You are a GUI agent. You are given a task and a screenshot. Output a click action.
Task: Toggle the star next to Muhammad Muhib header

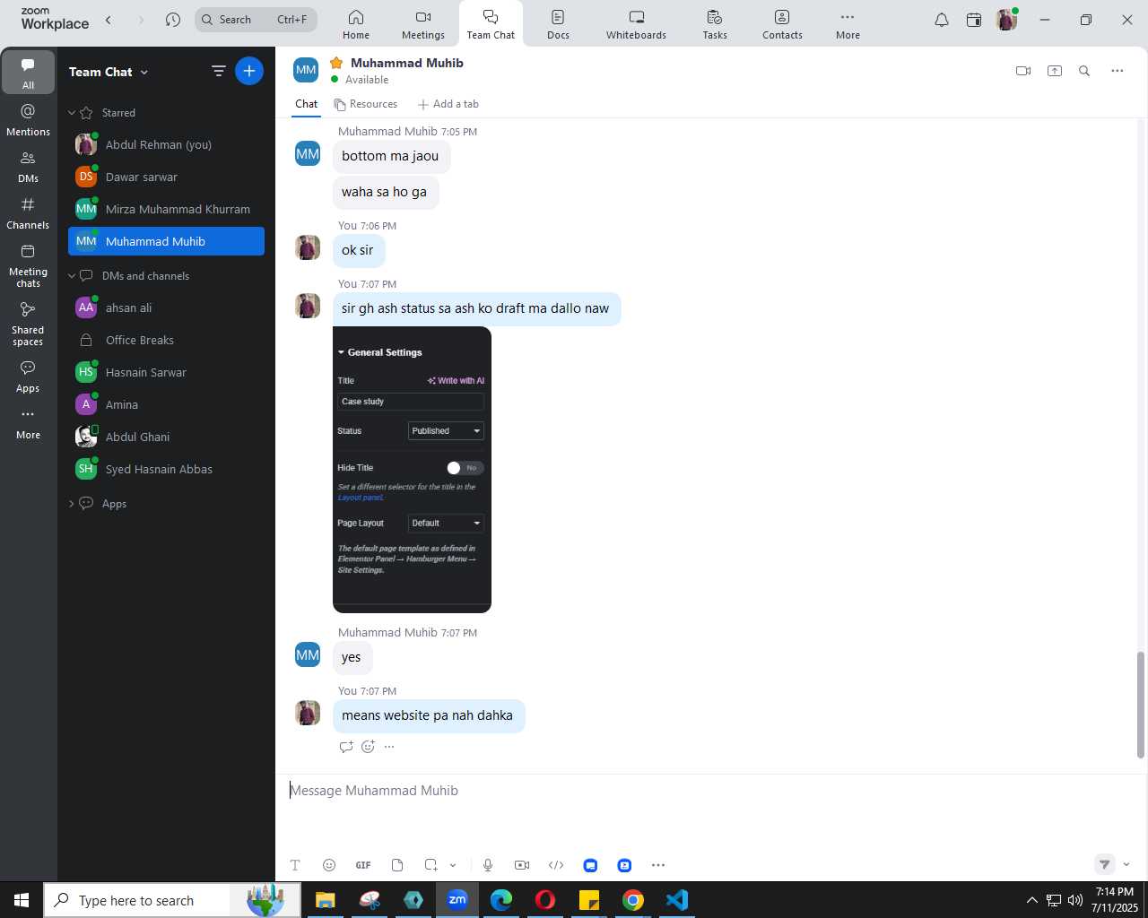[x=336, y=63]
